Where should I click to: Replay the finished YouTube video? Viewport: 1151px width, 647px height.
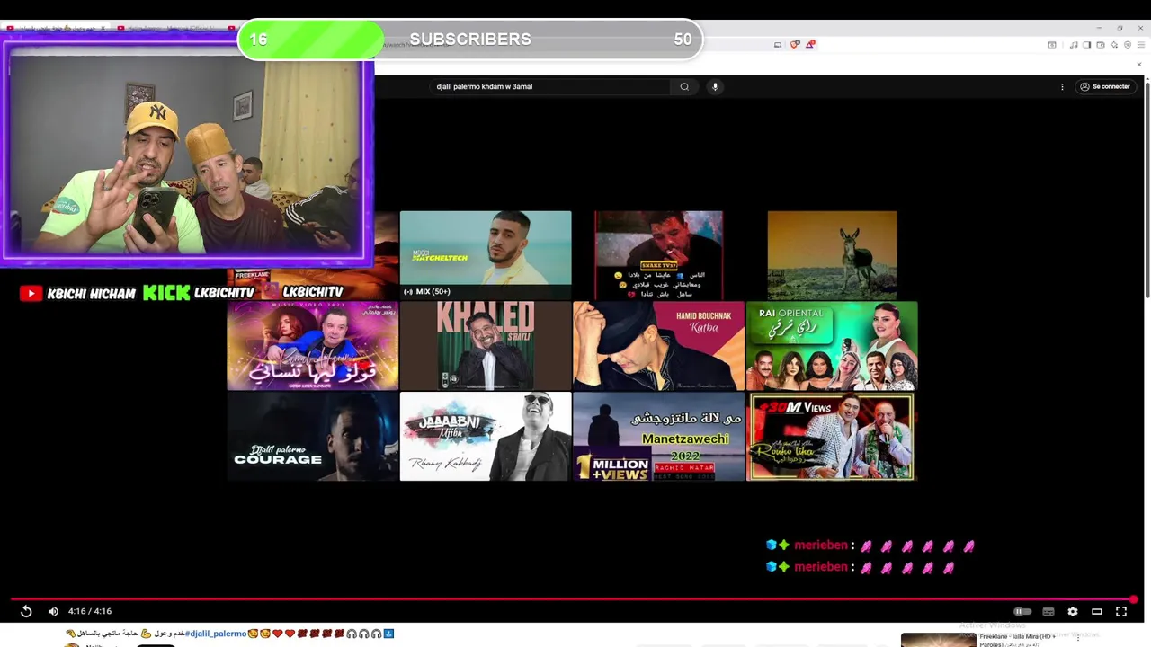(26, 611)
